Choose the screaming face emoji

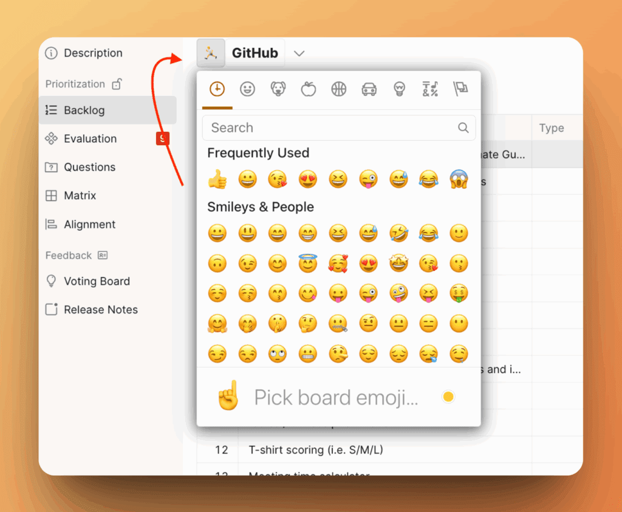[459, 179]
